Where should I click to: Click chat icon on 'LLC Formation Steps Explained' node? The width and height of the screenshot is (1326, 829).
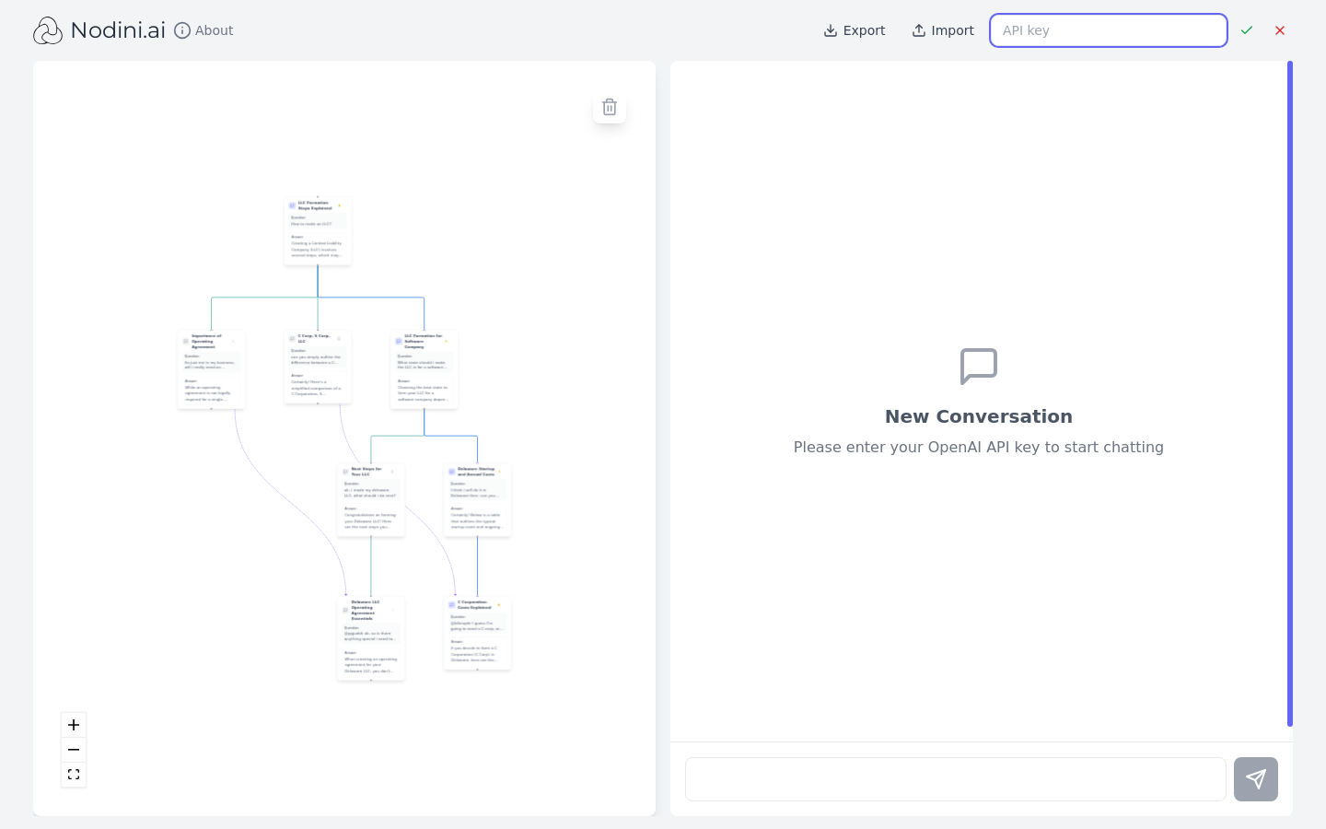pos(292,205)
